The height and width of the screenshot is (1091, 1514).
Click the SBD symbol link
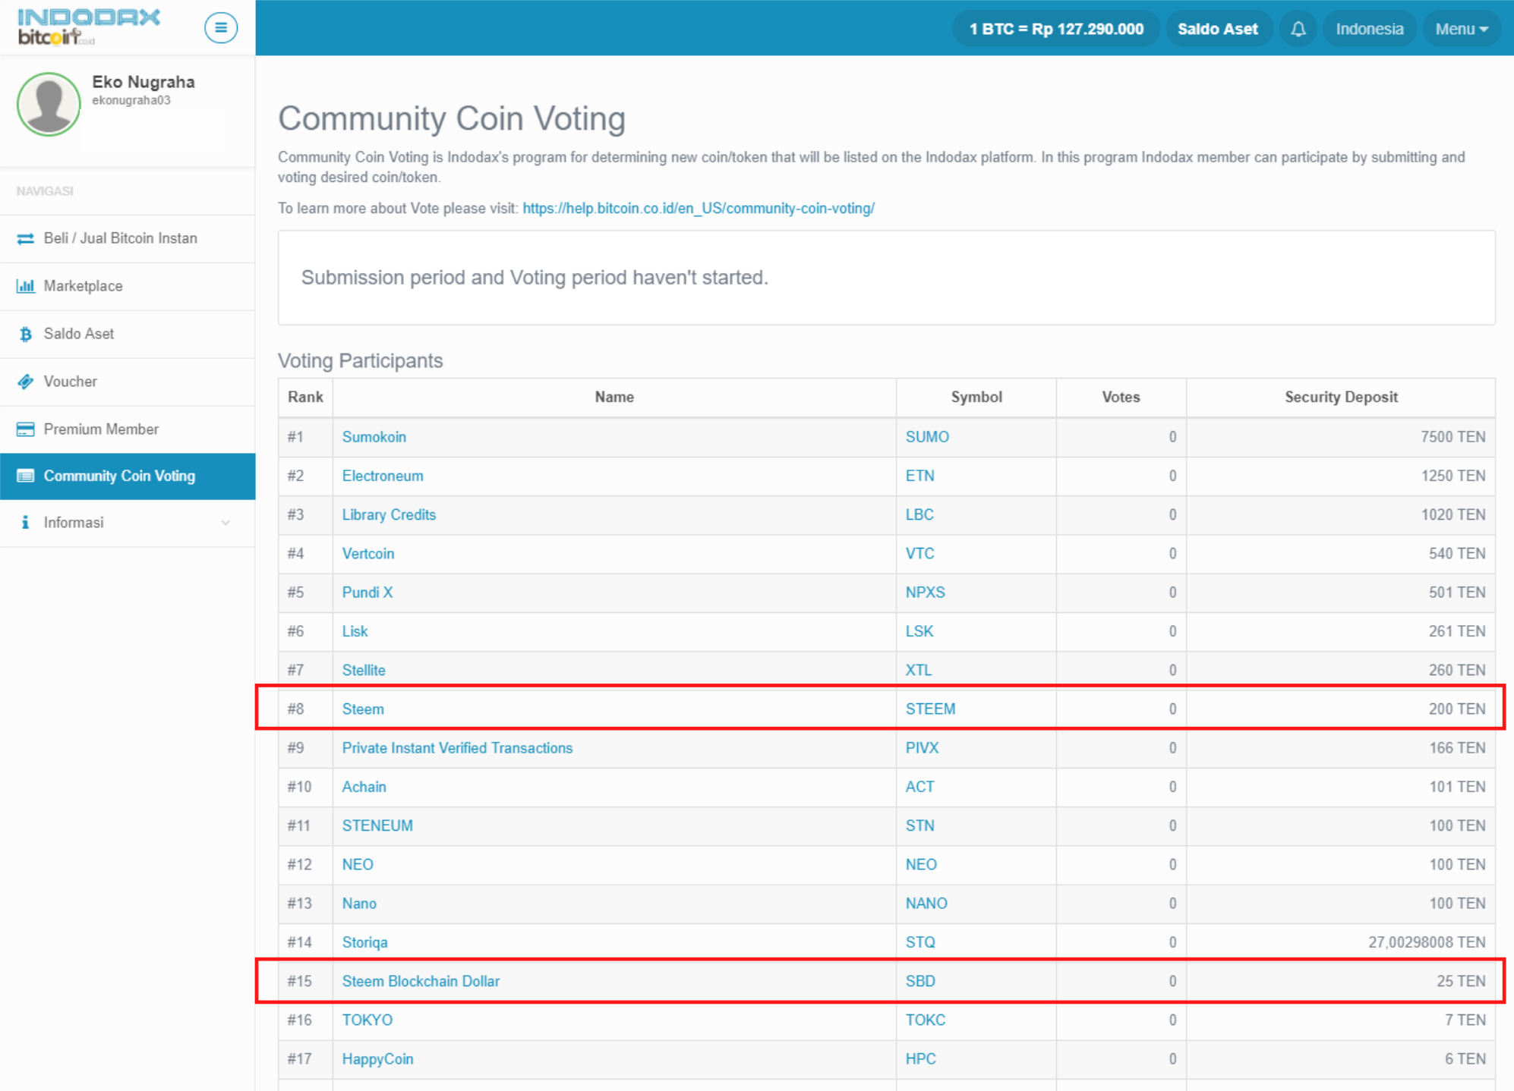click(920, 981)
